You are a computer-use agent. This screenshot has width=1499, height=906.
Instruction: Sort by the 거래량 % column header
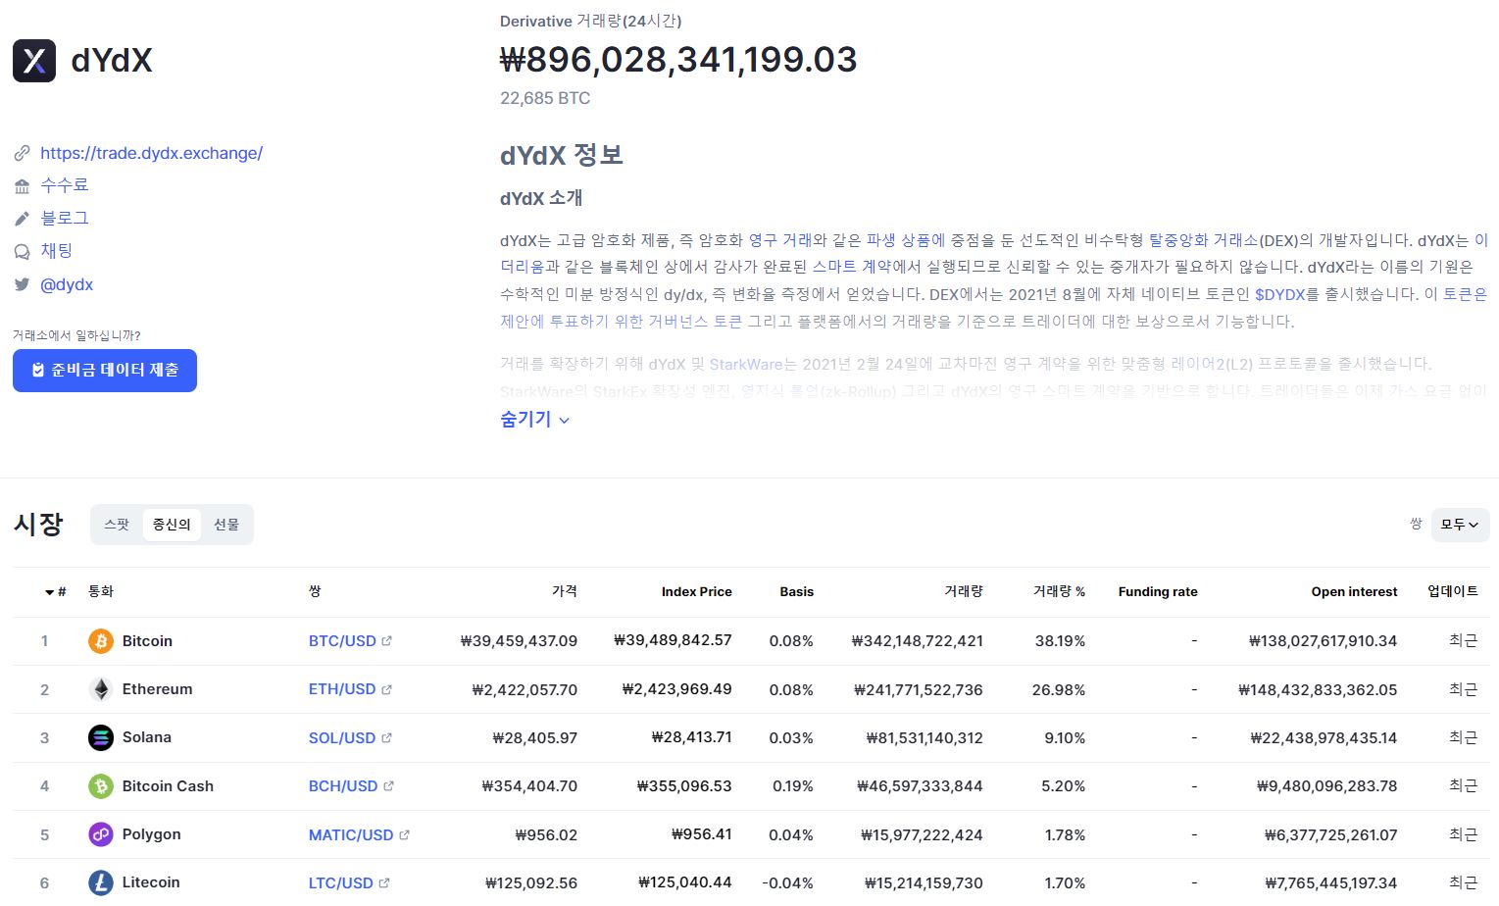click(1059, 591)
